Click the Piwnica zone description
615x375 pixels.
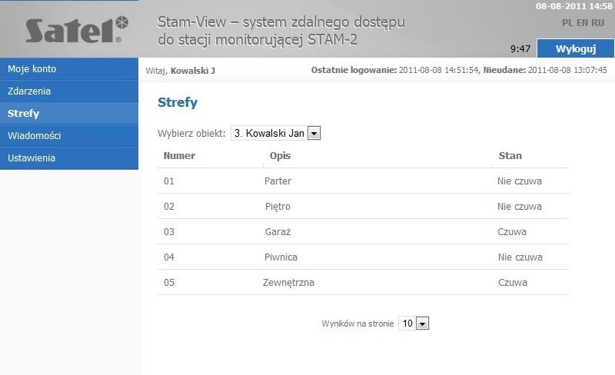[281, 257]
